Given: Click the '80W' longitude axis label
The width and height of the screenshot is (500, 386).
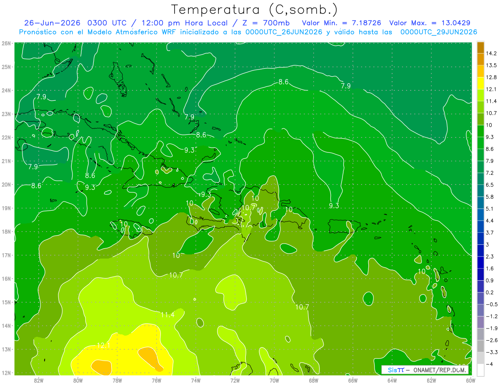Looking at the screenshot, I should coord(78,380).
